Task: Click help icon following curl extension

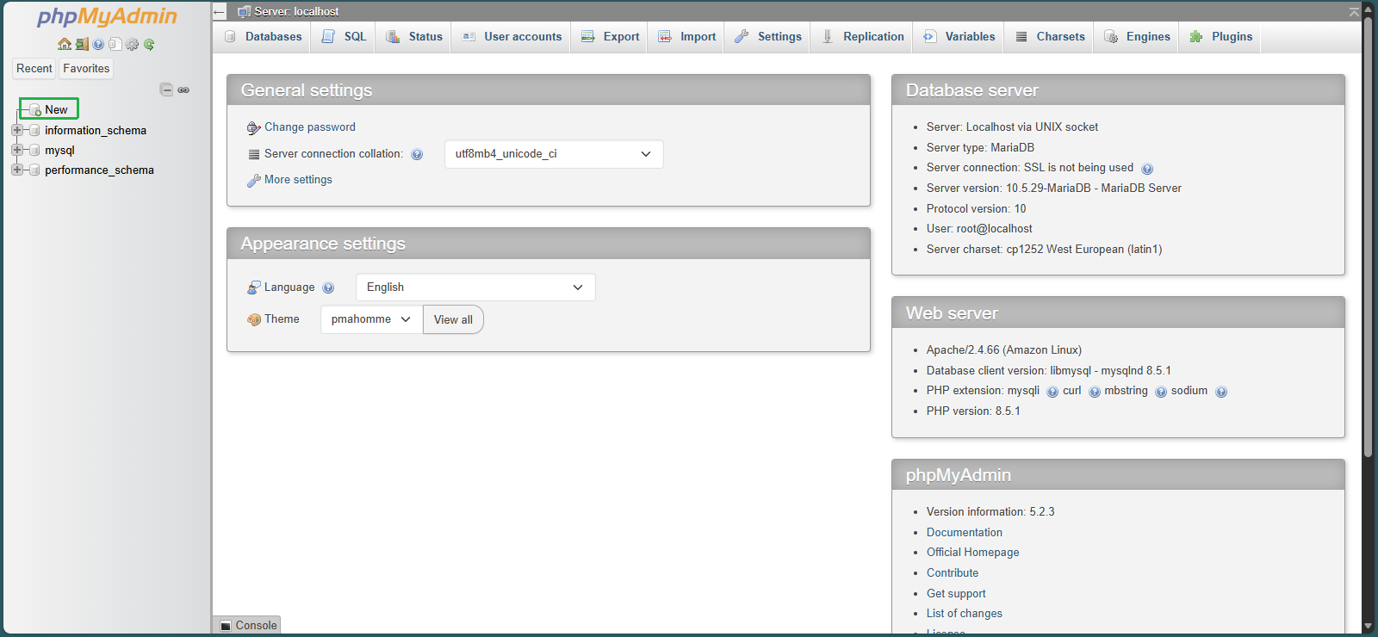Action: tap(1095, 392)
